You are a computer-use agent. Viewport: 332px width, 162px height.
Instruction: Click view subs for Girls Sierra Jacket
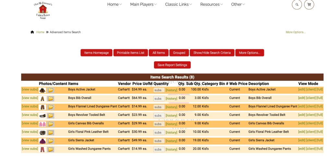[x=30, y=140]
